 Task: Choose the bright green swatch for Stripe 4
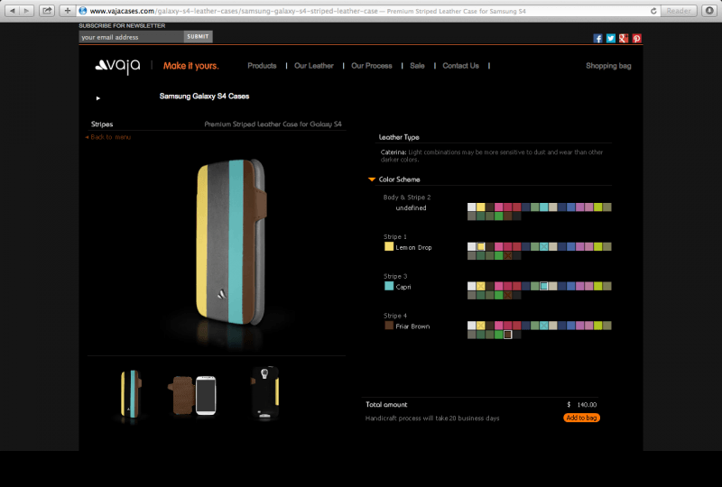point(499,335)
